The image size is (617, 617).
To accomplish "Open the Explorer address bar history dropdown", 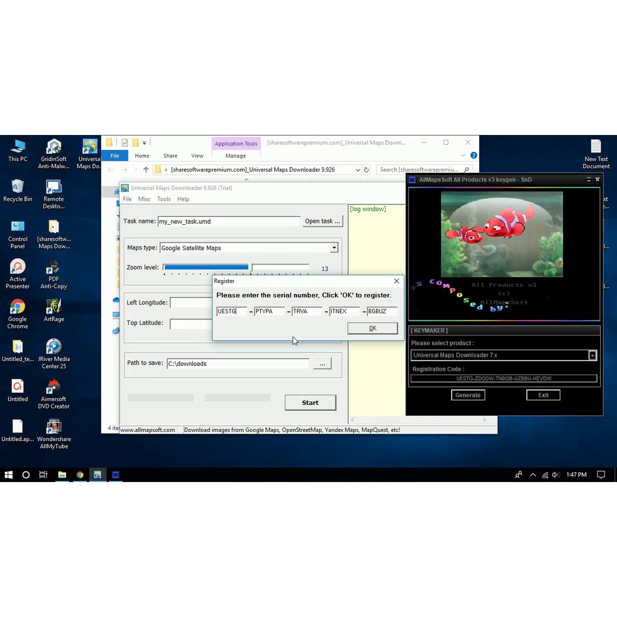I will tap(358, 170).
